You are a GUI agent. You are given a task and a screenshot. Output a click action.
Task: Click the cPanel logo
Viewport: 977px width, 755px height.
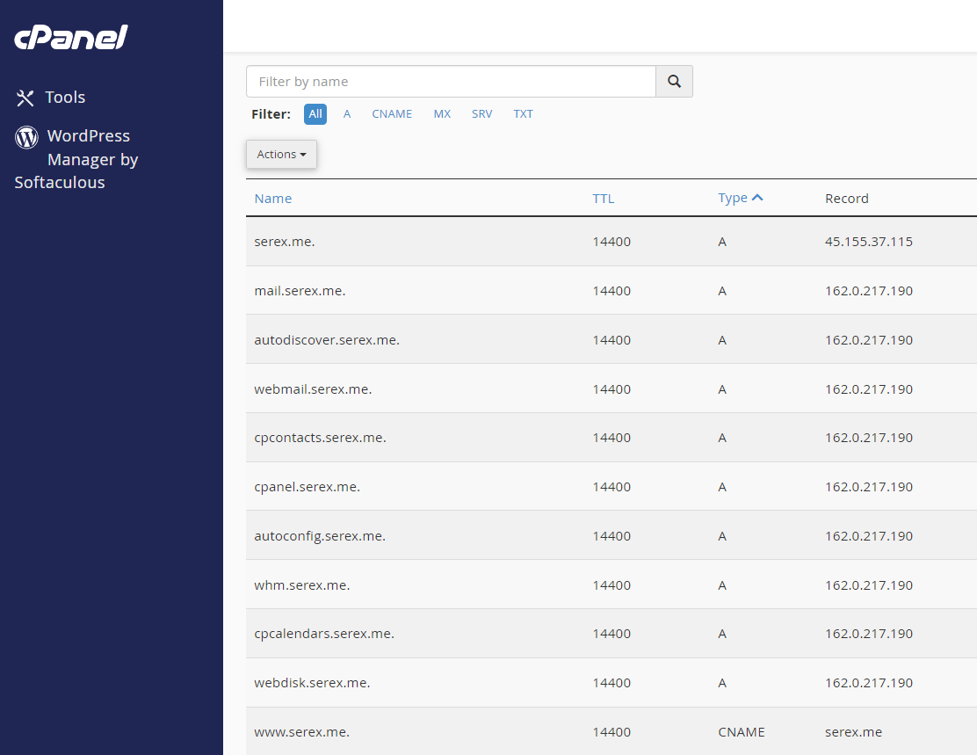(71, 38)
